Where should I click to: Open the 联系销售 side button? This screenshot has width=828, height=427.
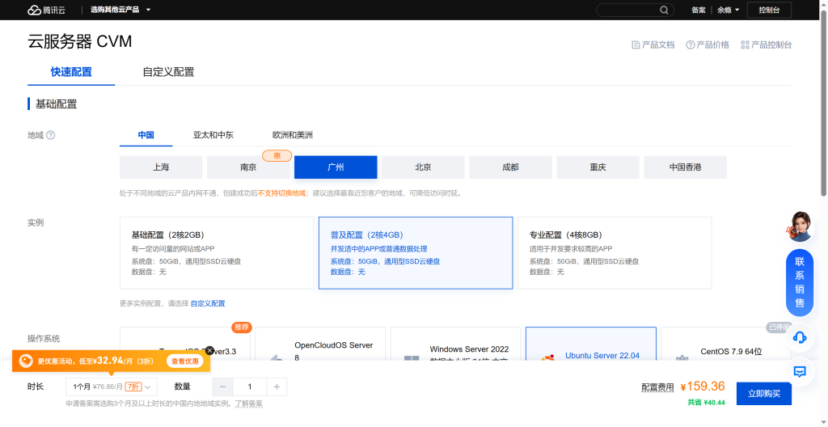[800, 282]
